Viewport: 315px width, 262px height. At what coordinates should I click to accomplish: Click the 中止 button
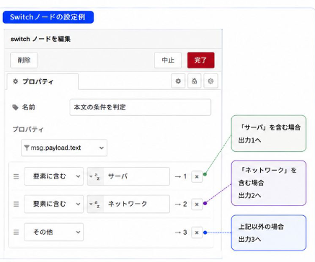(x=168, y=60)
